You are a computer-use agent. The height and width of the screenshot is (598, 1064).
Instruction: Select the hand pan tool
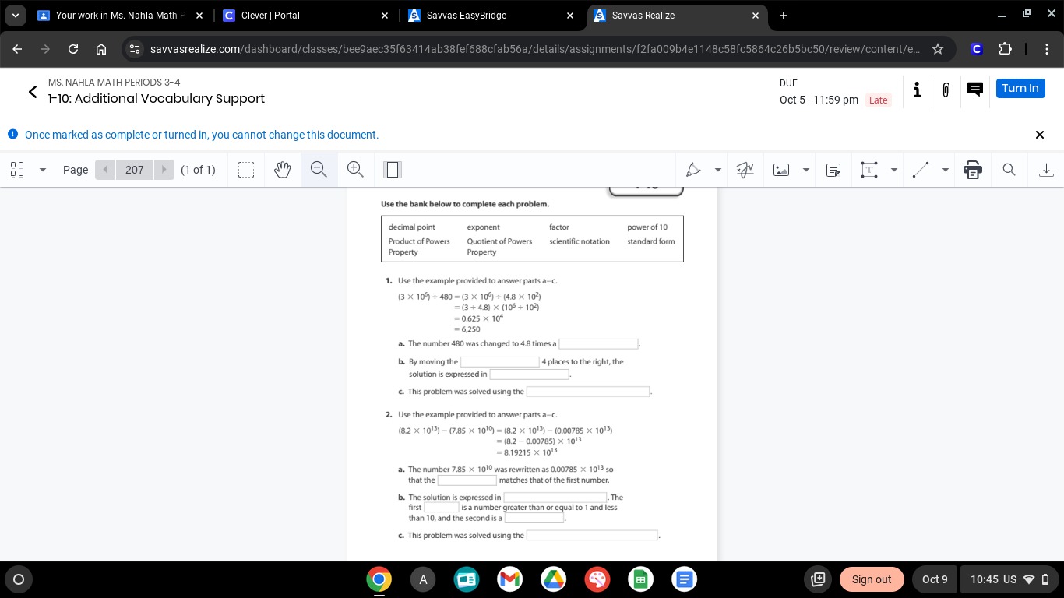coord(282,169)
